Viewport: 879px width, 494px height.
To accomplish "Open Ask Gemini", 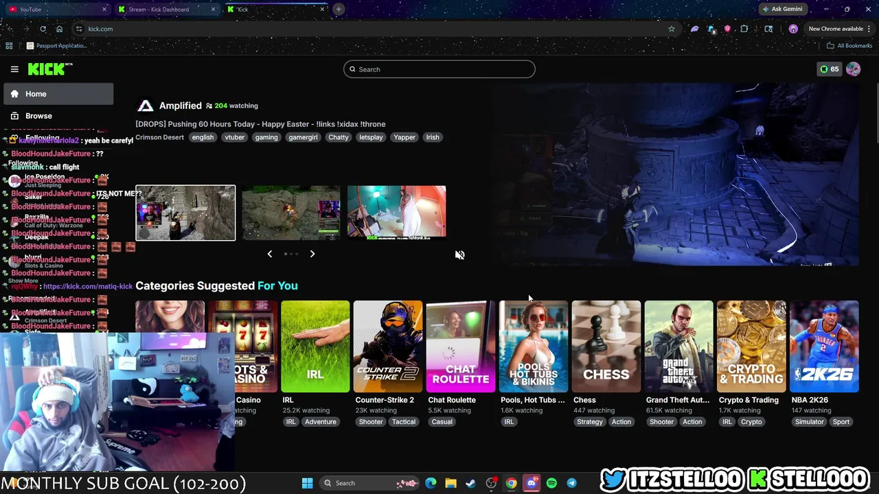I will click(782, 10).
